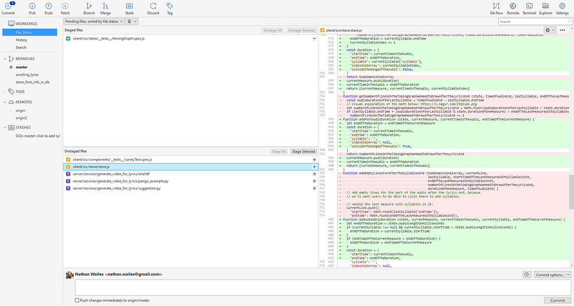Select History in the workspace sidebar
The width and height of the screenshot is (574, 306).
22,40
